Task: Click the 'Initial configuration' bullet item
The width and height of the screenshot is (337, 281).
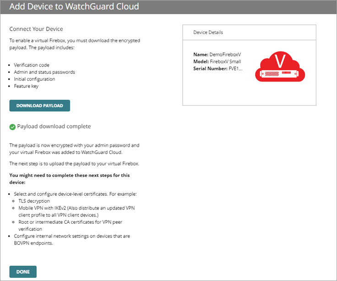Action: [x=35, y=79]
